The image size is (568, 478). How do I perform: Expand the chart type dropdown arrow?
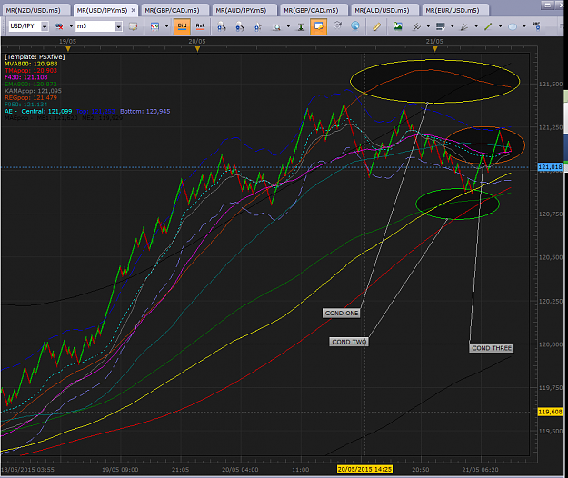(x=166, y=26)
